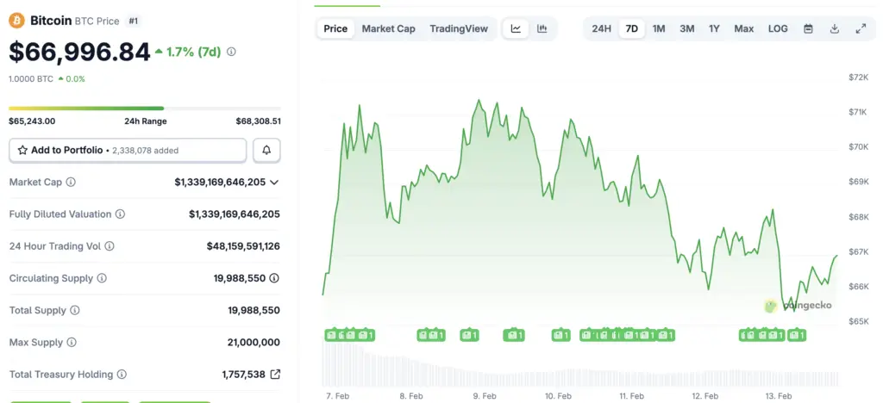Screen dimensions: 883x403
Task: Switch to candlestick chart icon
Action: 542,28
